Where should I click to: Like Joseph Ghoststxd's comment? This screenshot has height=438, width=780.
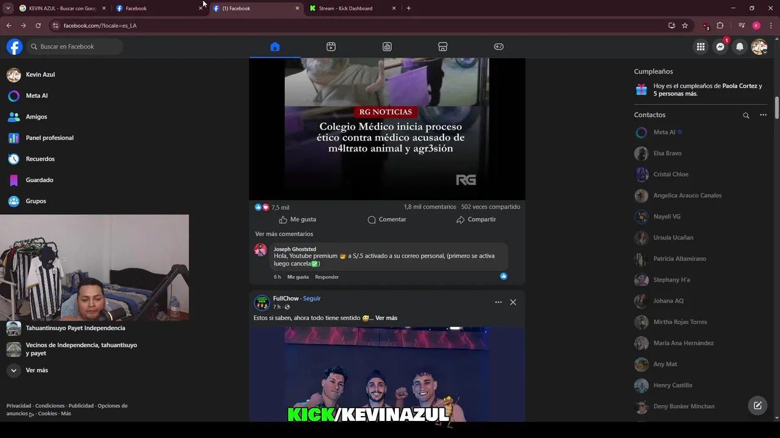298,277
